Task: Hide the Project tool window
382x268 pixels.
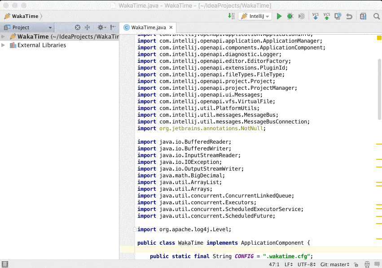Action: pos(112,27)
